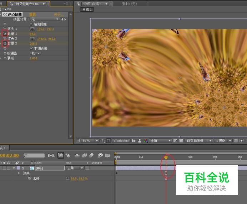Expand the 效果 group in timeline

pyautogui.click(x=19, y=173)
